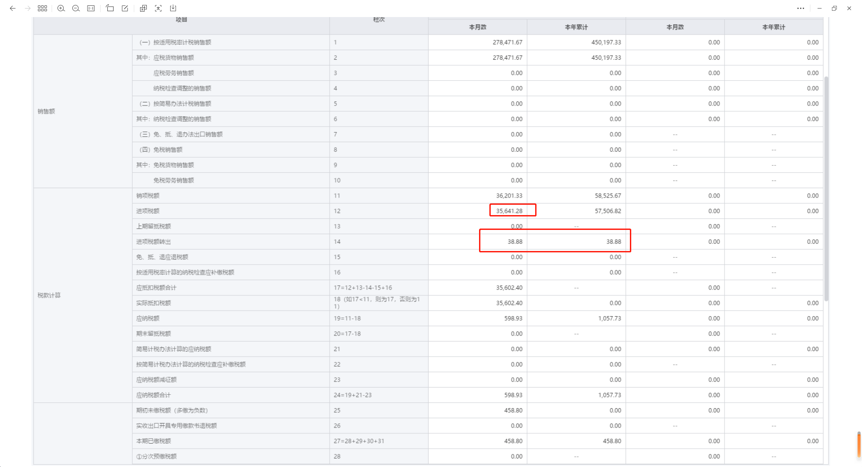This screenshot has height=467, width=862.
Task: Click the 38.88 year-to-date value in row 14
Action: 613,242
